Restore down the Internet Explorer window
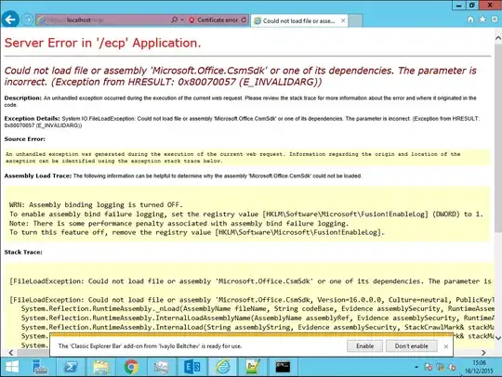 [471, 6]
